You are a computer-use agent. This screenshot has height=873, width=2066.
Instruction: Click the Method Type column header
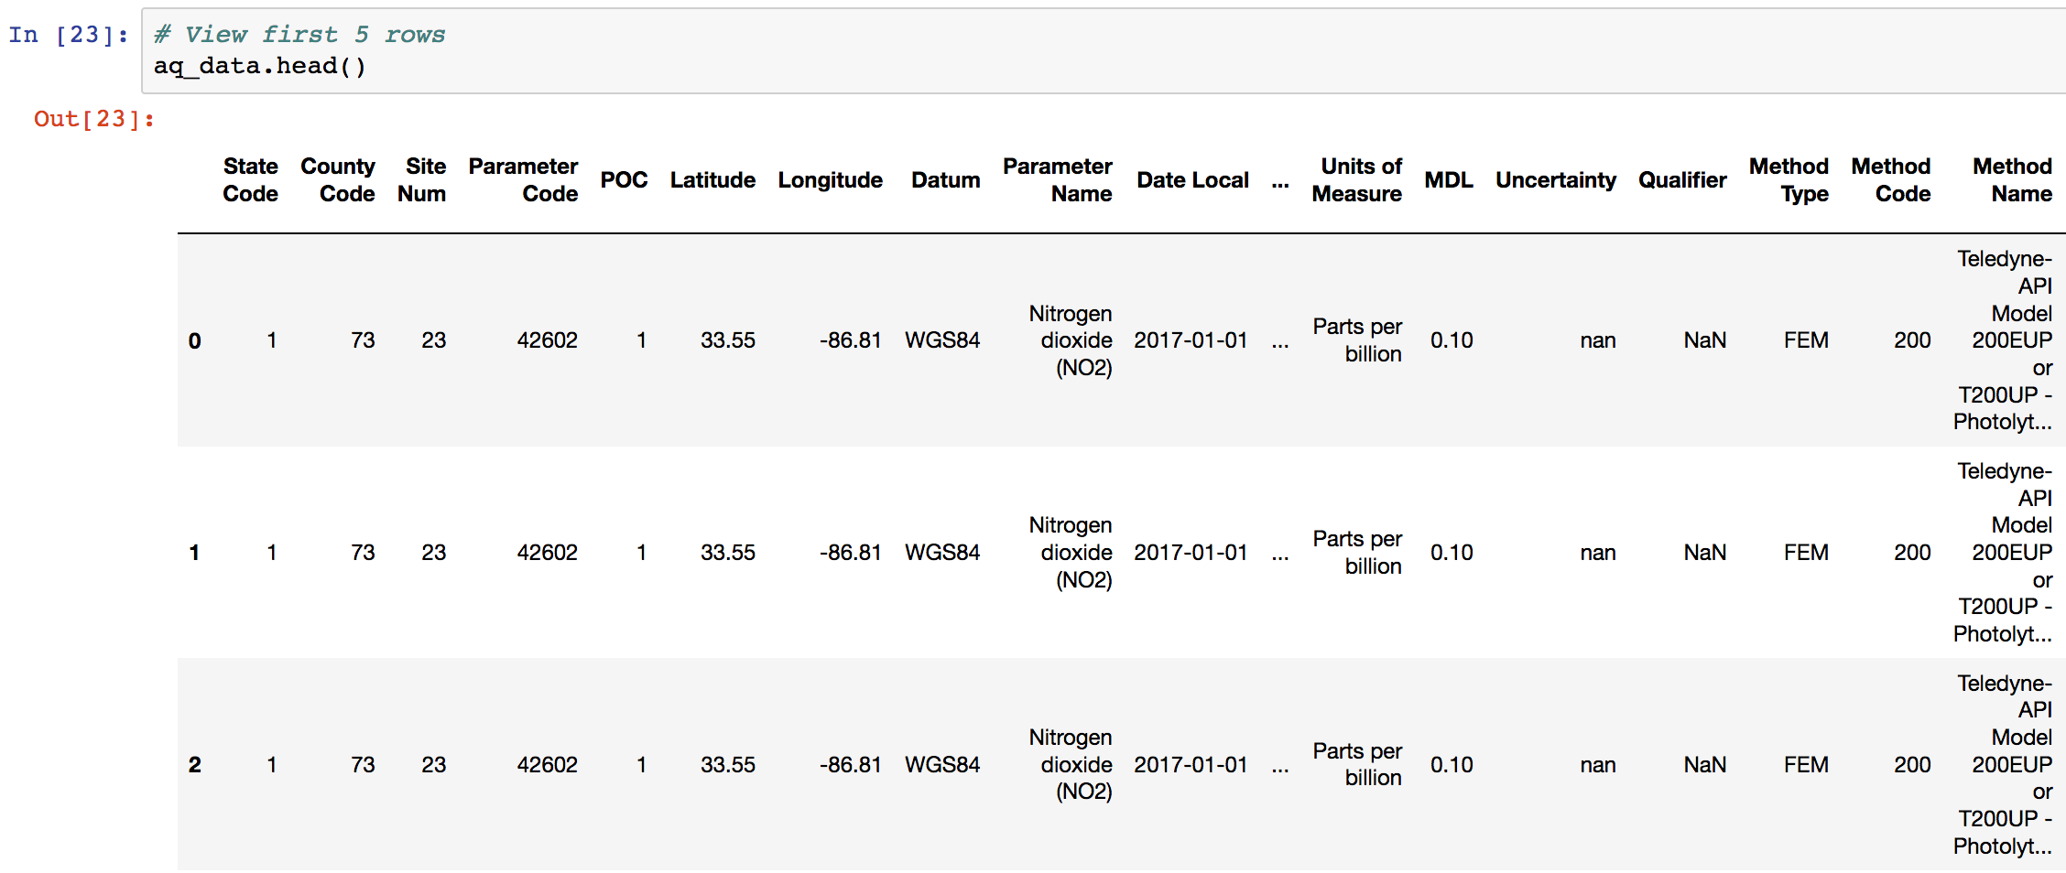coord(1789,180)
